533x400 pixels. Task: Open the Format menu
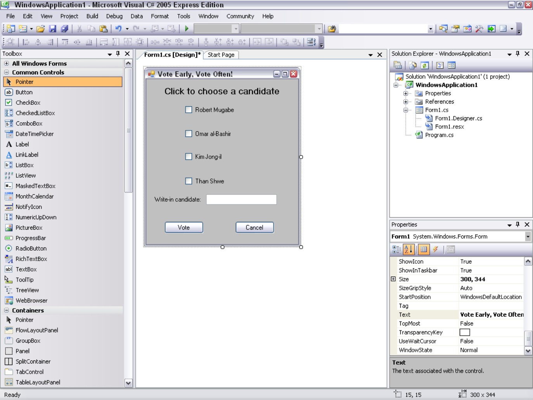tap(160, 16)
